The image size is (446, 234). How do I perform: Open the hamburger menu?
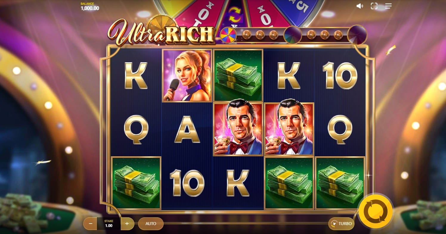pyautogui.click(x=388, y=6)
